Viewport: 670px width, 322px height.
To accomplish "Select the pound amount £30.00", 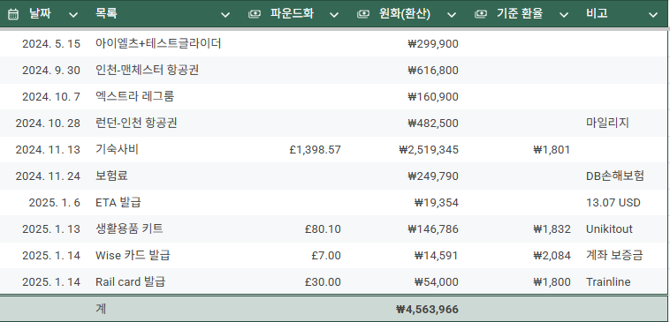I will click(323, 282).
